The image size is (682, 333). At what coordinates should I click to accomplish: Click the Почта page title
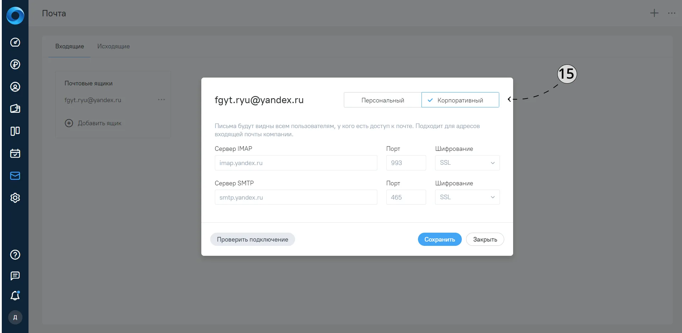pos(54,14)
